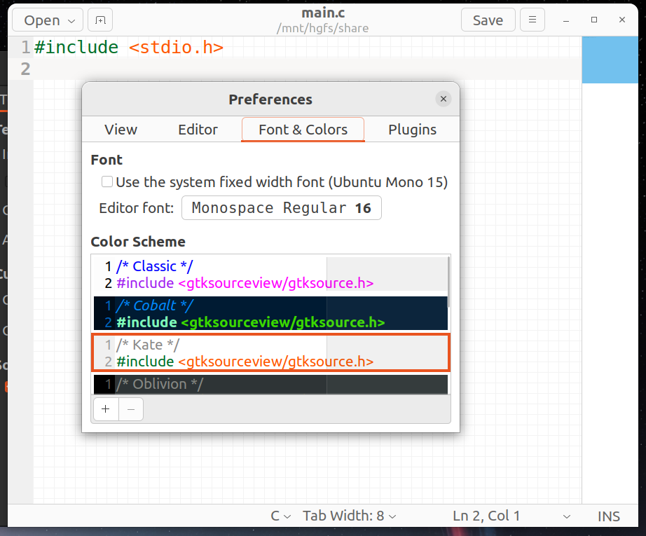Minimize the gedit window
The width and height of the screenshot is (646, 536).
(566, 20)
